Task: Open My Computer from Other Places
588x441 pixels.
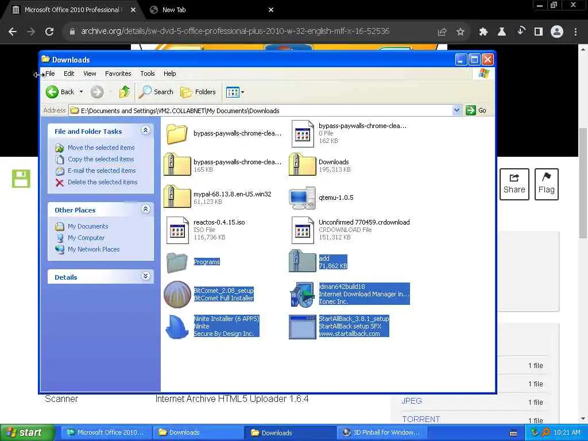Action: [86, 238]
